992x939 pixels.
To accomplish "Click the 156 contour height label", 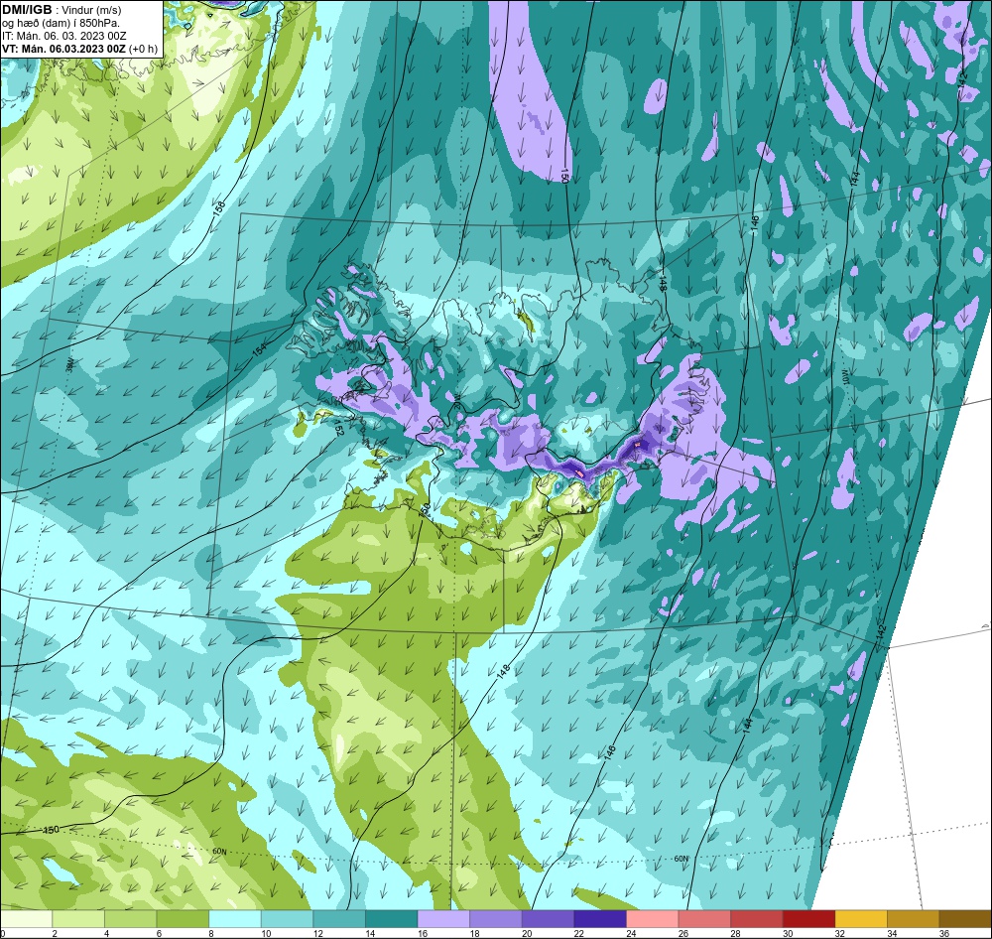I will point(219,207).
